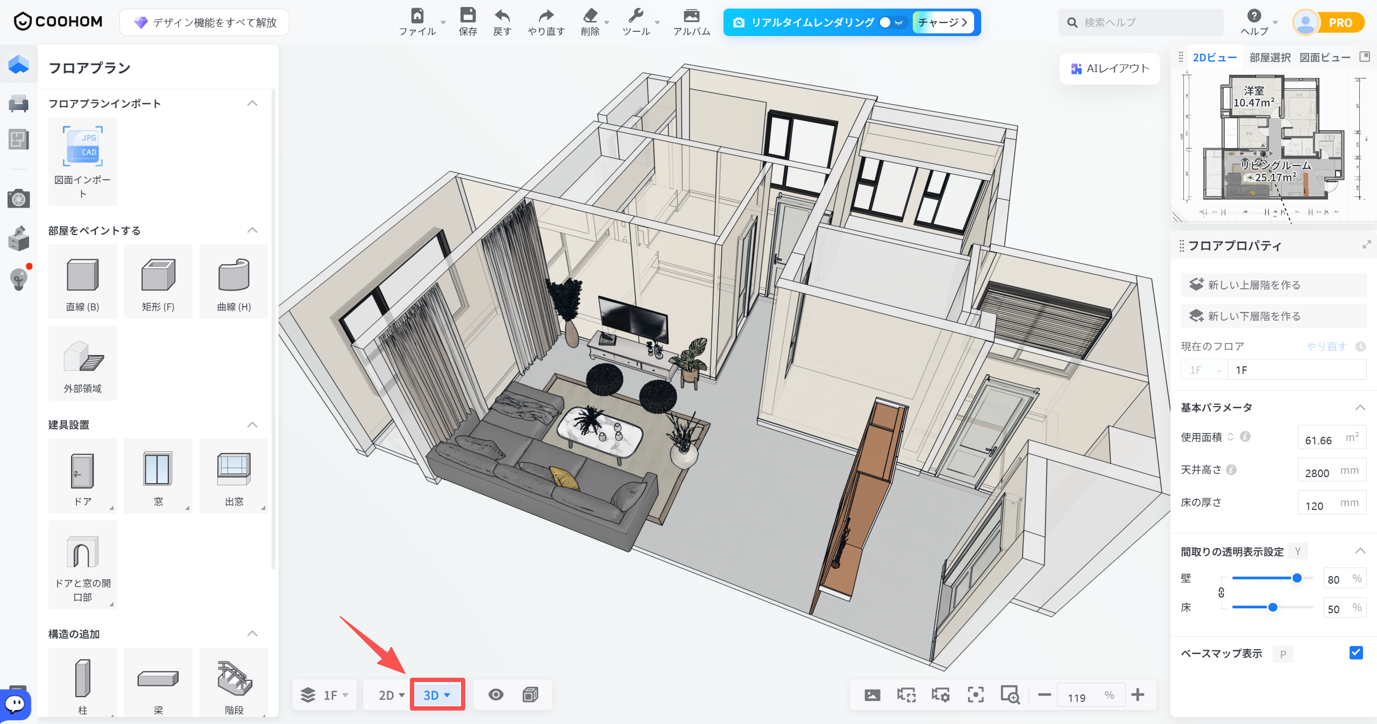1377x724 pixels.
Task: Click the チャージ button
Action: (943, 23)
